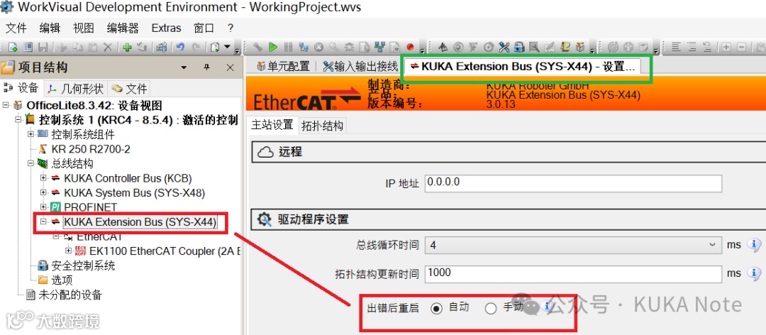Click the wrench configuration icon
Viewport: 766px width, 335px height.
[x=257, y=48]
